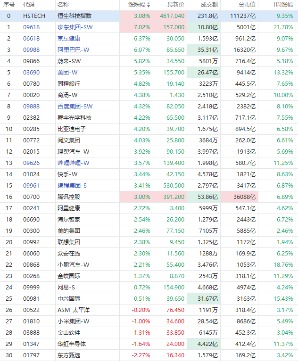Viewport: 298px width, 362px height.
Task: Open stock code link 09961
Action: tap(32, 186)
